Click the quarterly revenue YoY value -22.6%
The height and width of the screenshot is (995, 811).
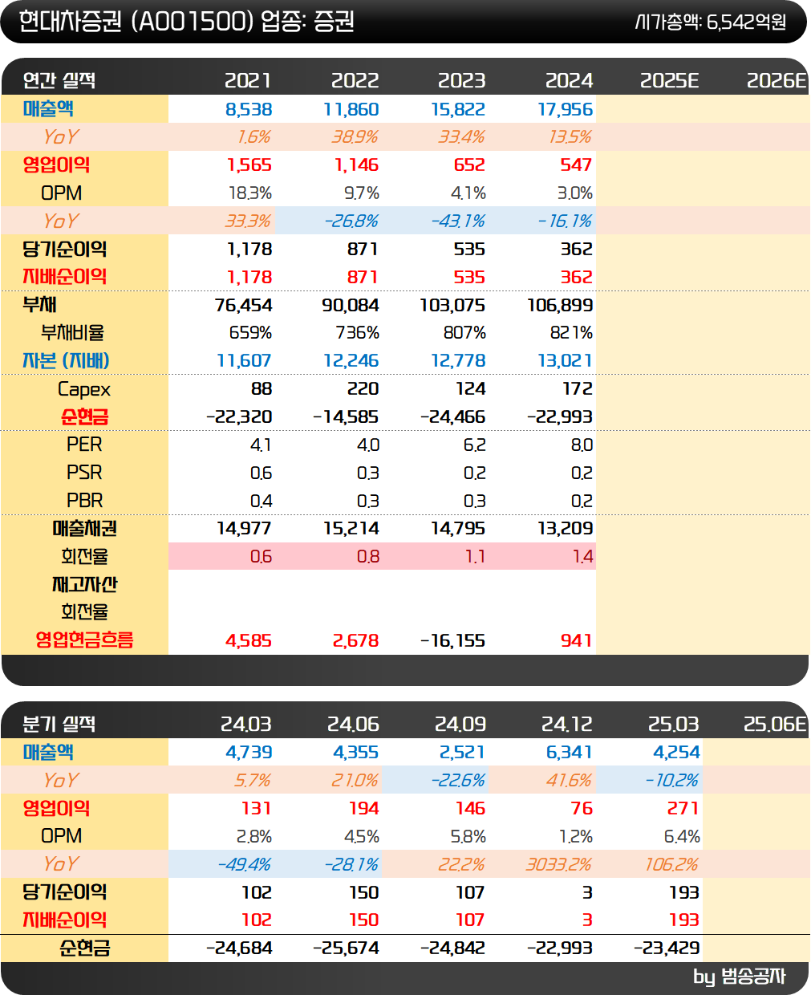tap(458, 781)
